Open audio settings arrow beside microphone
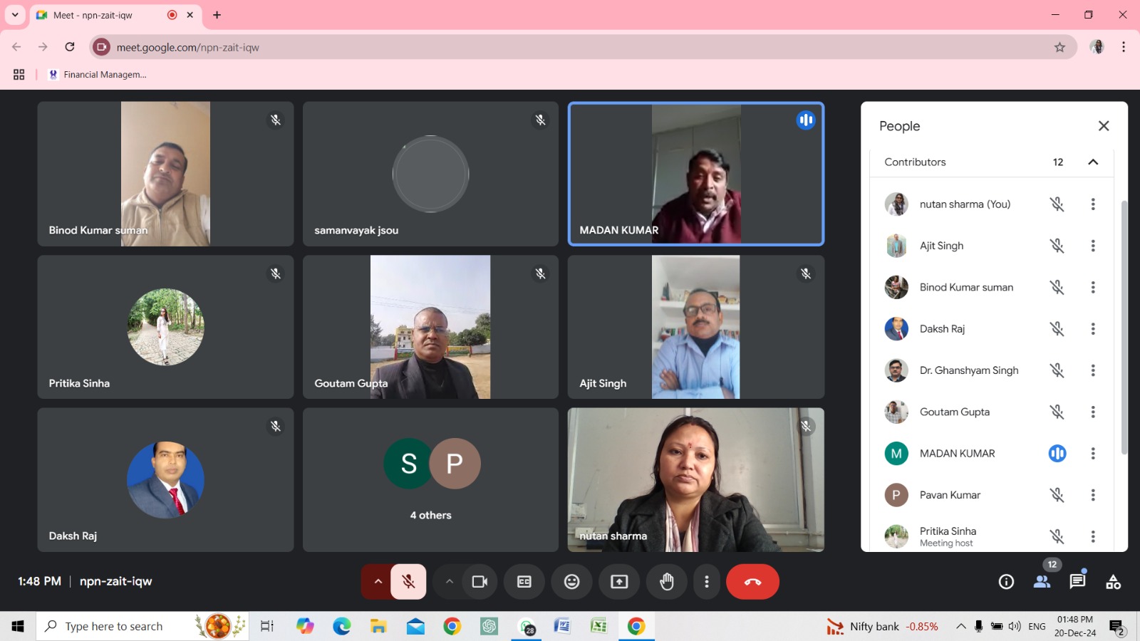The image size is (1140, 641). coord(378,582)
